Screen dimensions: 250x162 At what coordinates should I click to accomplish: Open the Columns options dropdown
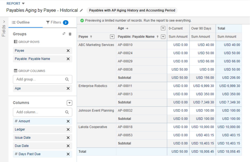click(x=69, y=103)
